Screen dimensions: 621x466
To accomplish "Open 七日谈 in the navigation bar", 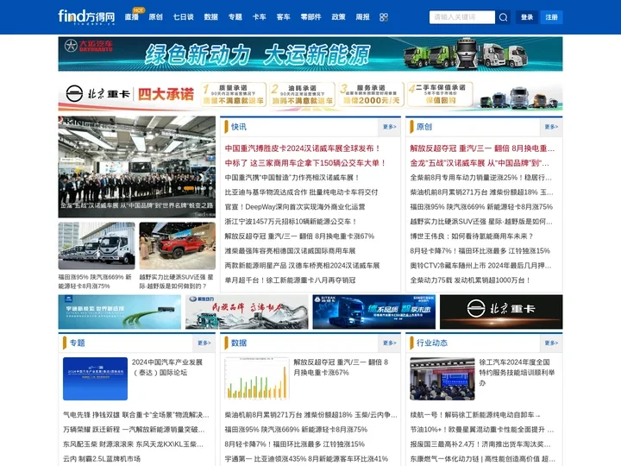I will [183, 17].
